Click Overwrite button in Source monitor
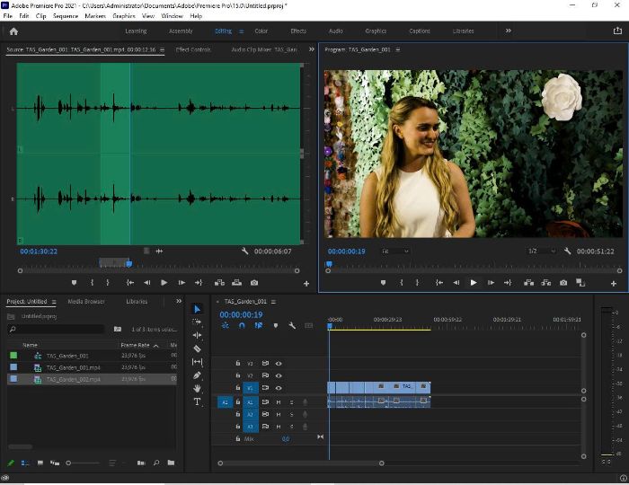 pyautogui.click(x=236, y=283)
